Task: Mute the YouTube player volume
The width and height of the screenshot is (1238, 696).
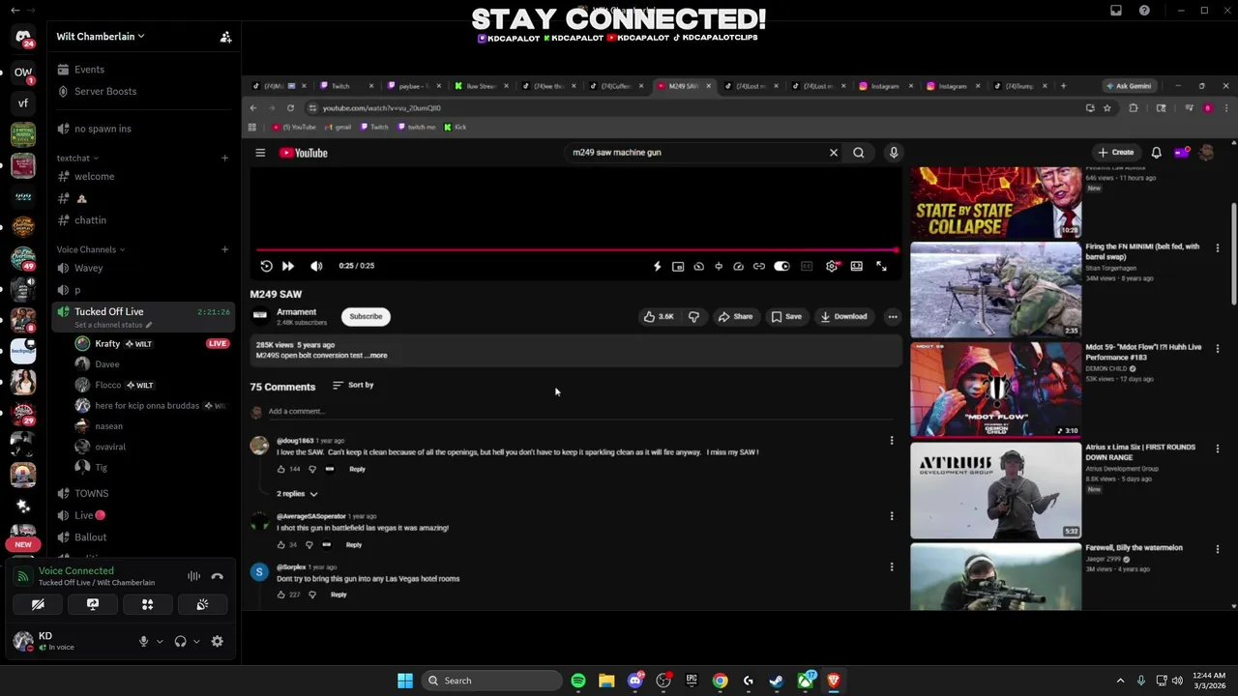Action: (x=316, y=266)
